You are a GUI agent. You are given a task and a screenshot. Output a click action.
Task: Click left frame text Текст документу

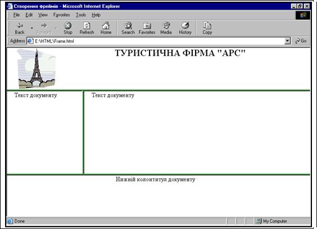(x=36, y=95)
